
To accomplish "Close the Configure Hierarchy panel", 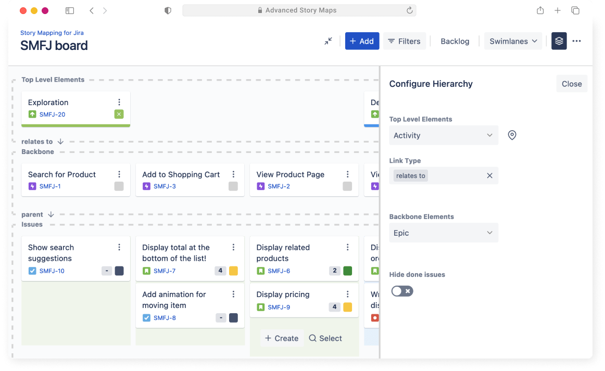I will pyautogui.click(x=571, y=83).
